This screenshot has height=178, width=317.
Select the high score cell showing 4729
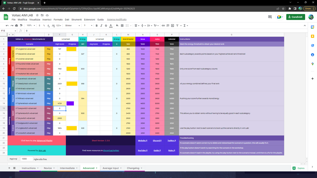coord(60,103)
